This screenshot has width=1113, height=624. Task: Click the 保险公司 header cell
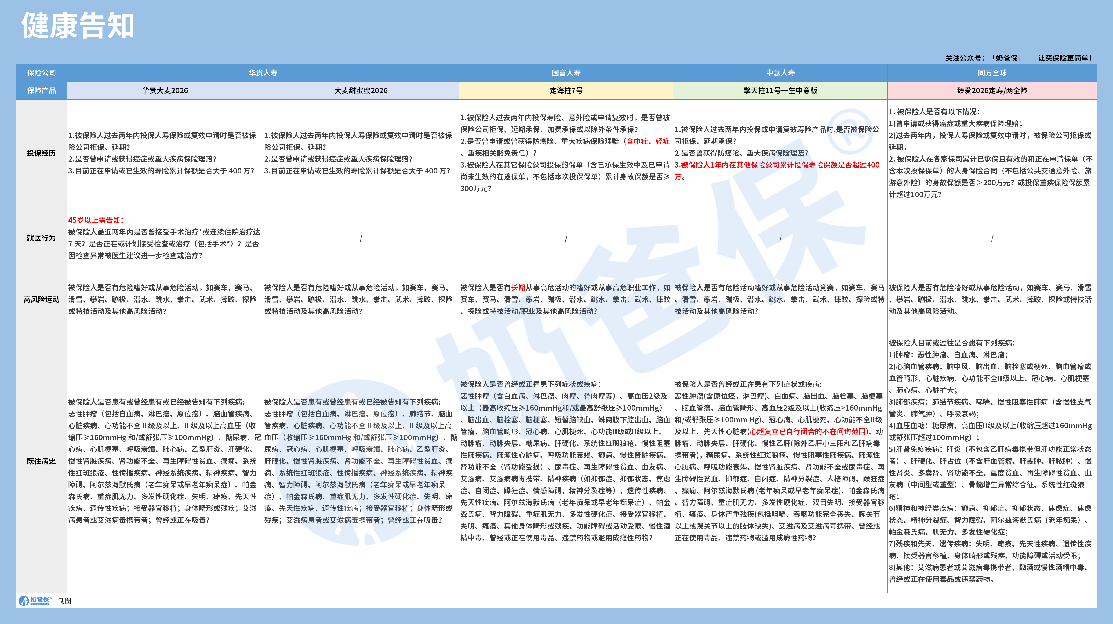[x=41, y=72]
